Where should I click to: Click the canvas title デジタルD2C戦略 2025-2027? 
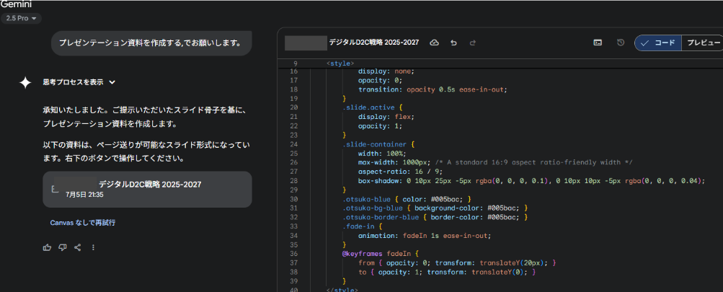pos(373,43)
